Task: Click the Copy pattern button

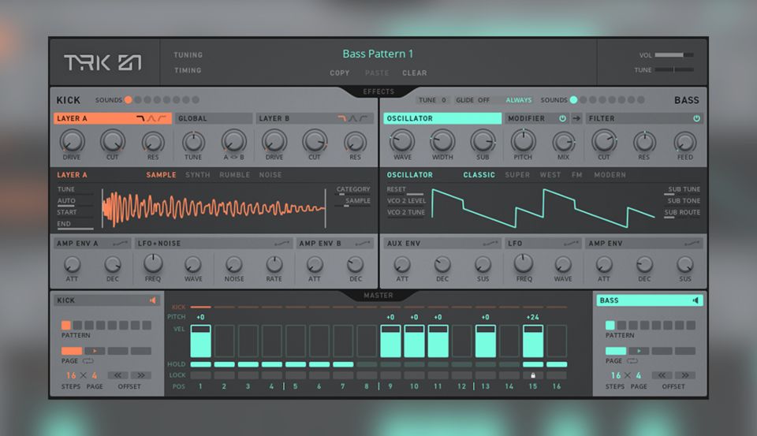Action: (340, 73)
